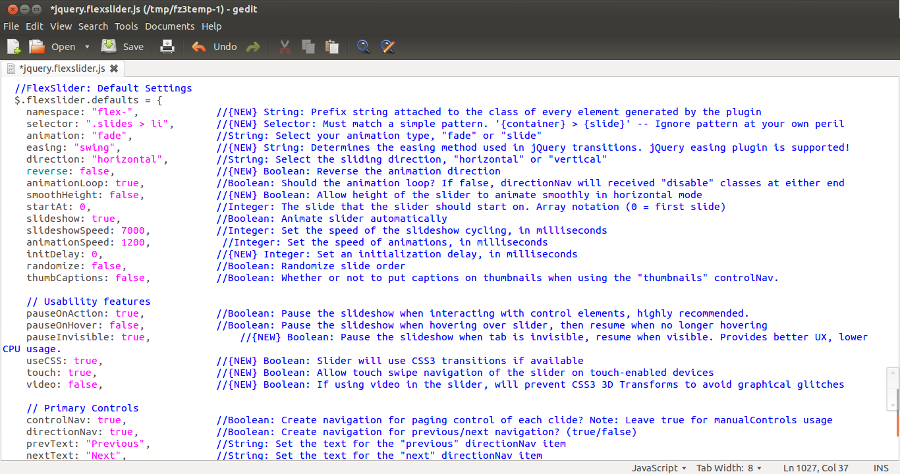
Task: Open the Edit menu
Action: pos(34,26)
